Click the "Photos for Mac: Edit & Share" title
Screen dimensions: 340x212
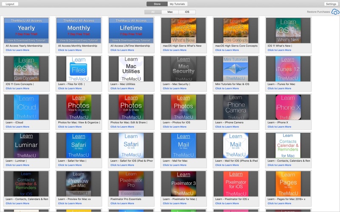tap(128, 122)
